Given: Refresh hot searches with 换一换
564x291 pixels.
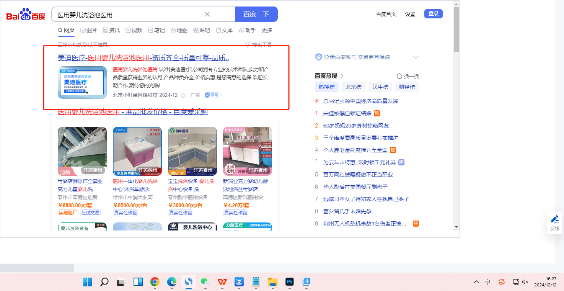Looking at the screenshot, I should [x=408, y=76].
